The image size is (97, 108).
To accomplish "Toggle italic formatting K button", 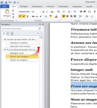I will click(24, 16).
